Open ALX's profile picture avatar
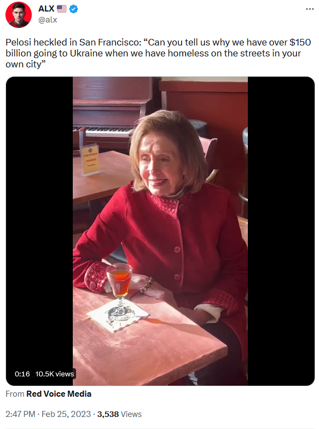 (18, 14)
